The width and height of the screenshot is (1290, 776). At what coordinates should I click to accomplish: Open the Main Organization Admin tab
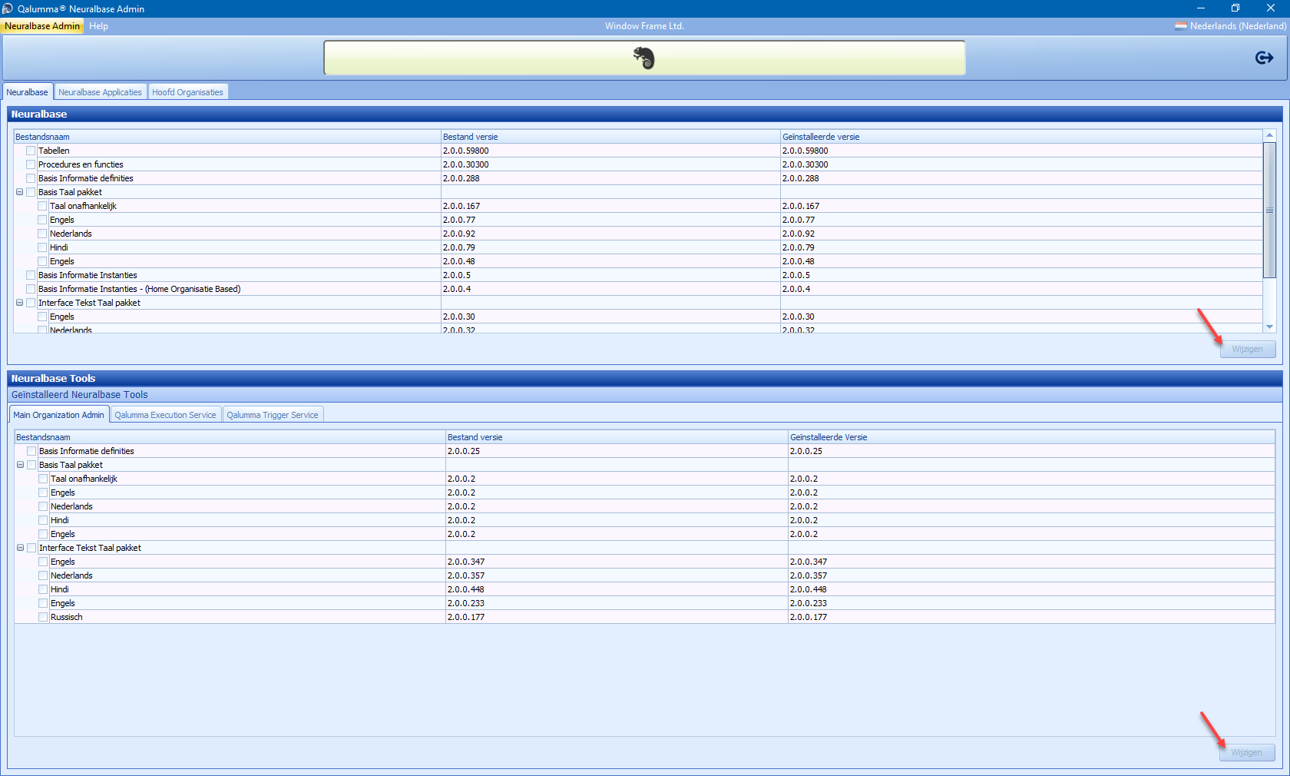tap(59, 415)
